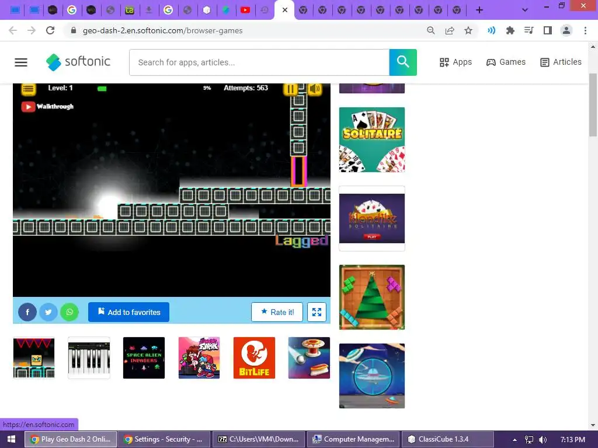Screen dimensions: 598x448
Task: Open the Softonic hamburger menu
Action: point(21,62)
